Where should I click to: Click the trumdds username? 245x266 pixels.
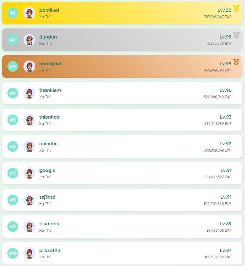coord(49,224)
